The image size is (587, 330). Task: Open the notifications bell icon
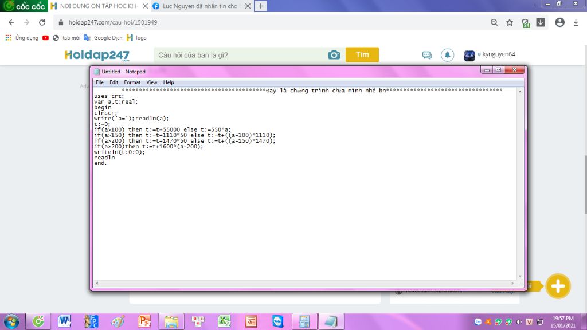click(x=447, y=55)
